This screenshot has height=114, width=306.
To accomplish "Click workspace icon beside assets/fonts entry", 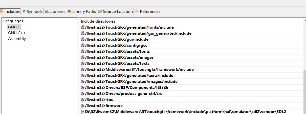I will click(x=82, y=51).
